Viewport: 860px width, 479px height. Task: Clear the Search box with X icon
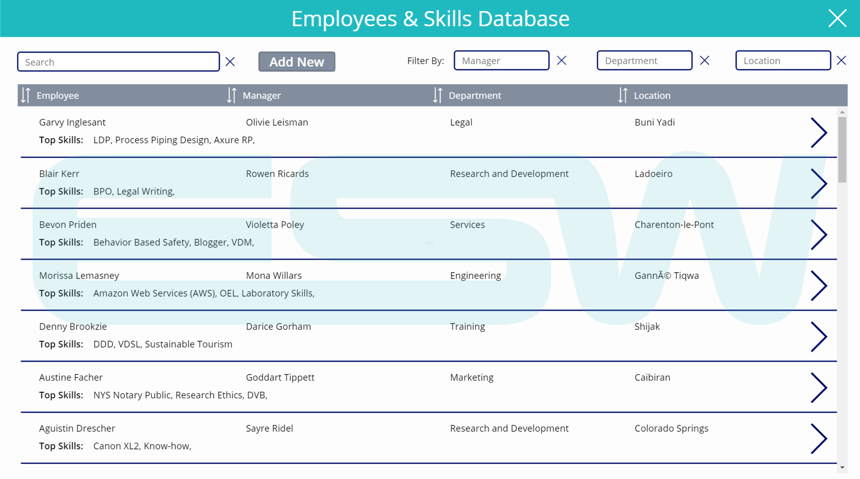[230, 62]
